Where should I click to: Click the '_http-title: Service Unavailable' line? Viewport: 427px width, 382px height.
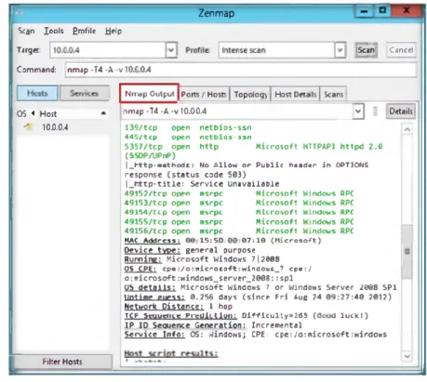(202, 184)
